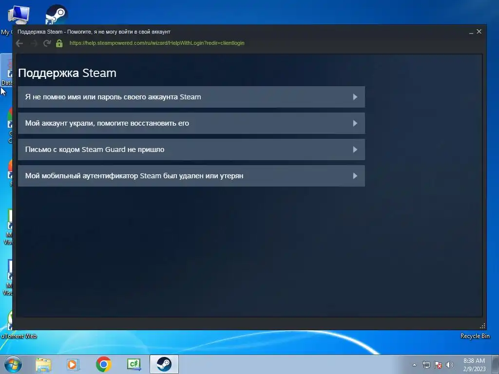Screen dimensions: 499x374
Task: Open the volume speaker tray icon
Action: click(x=450, y=365)
